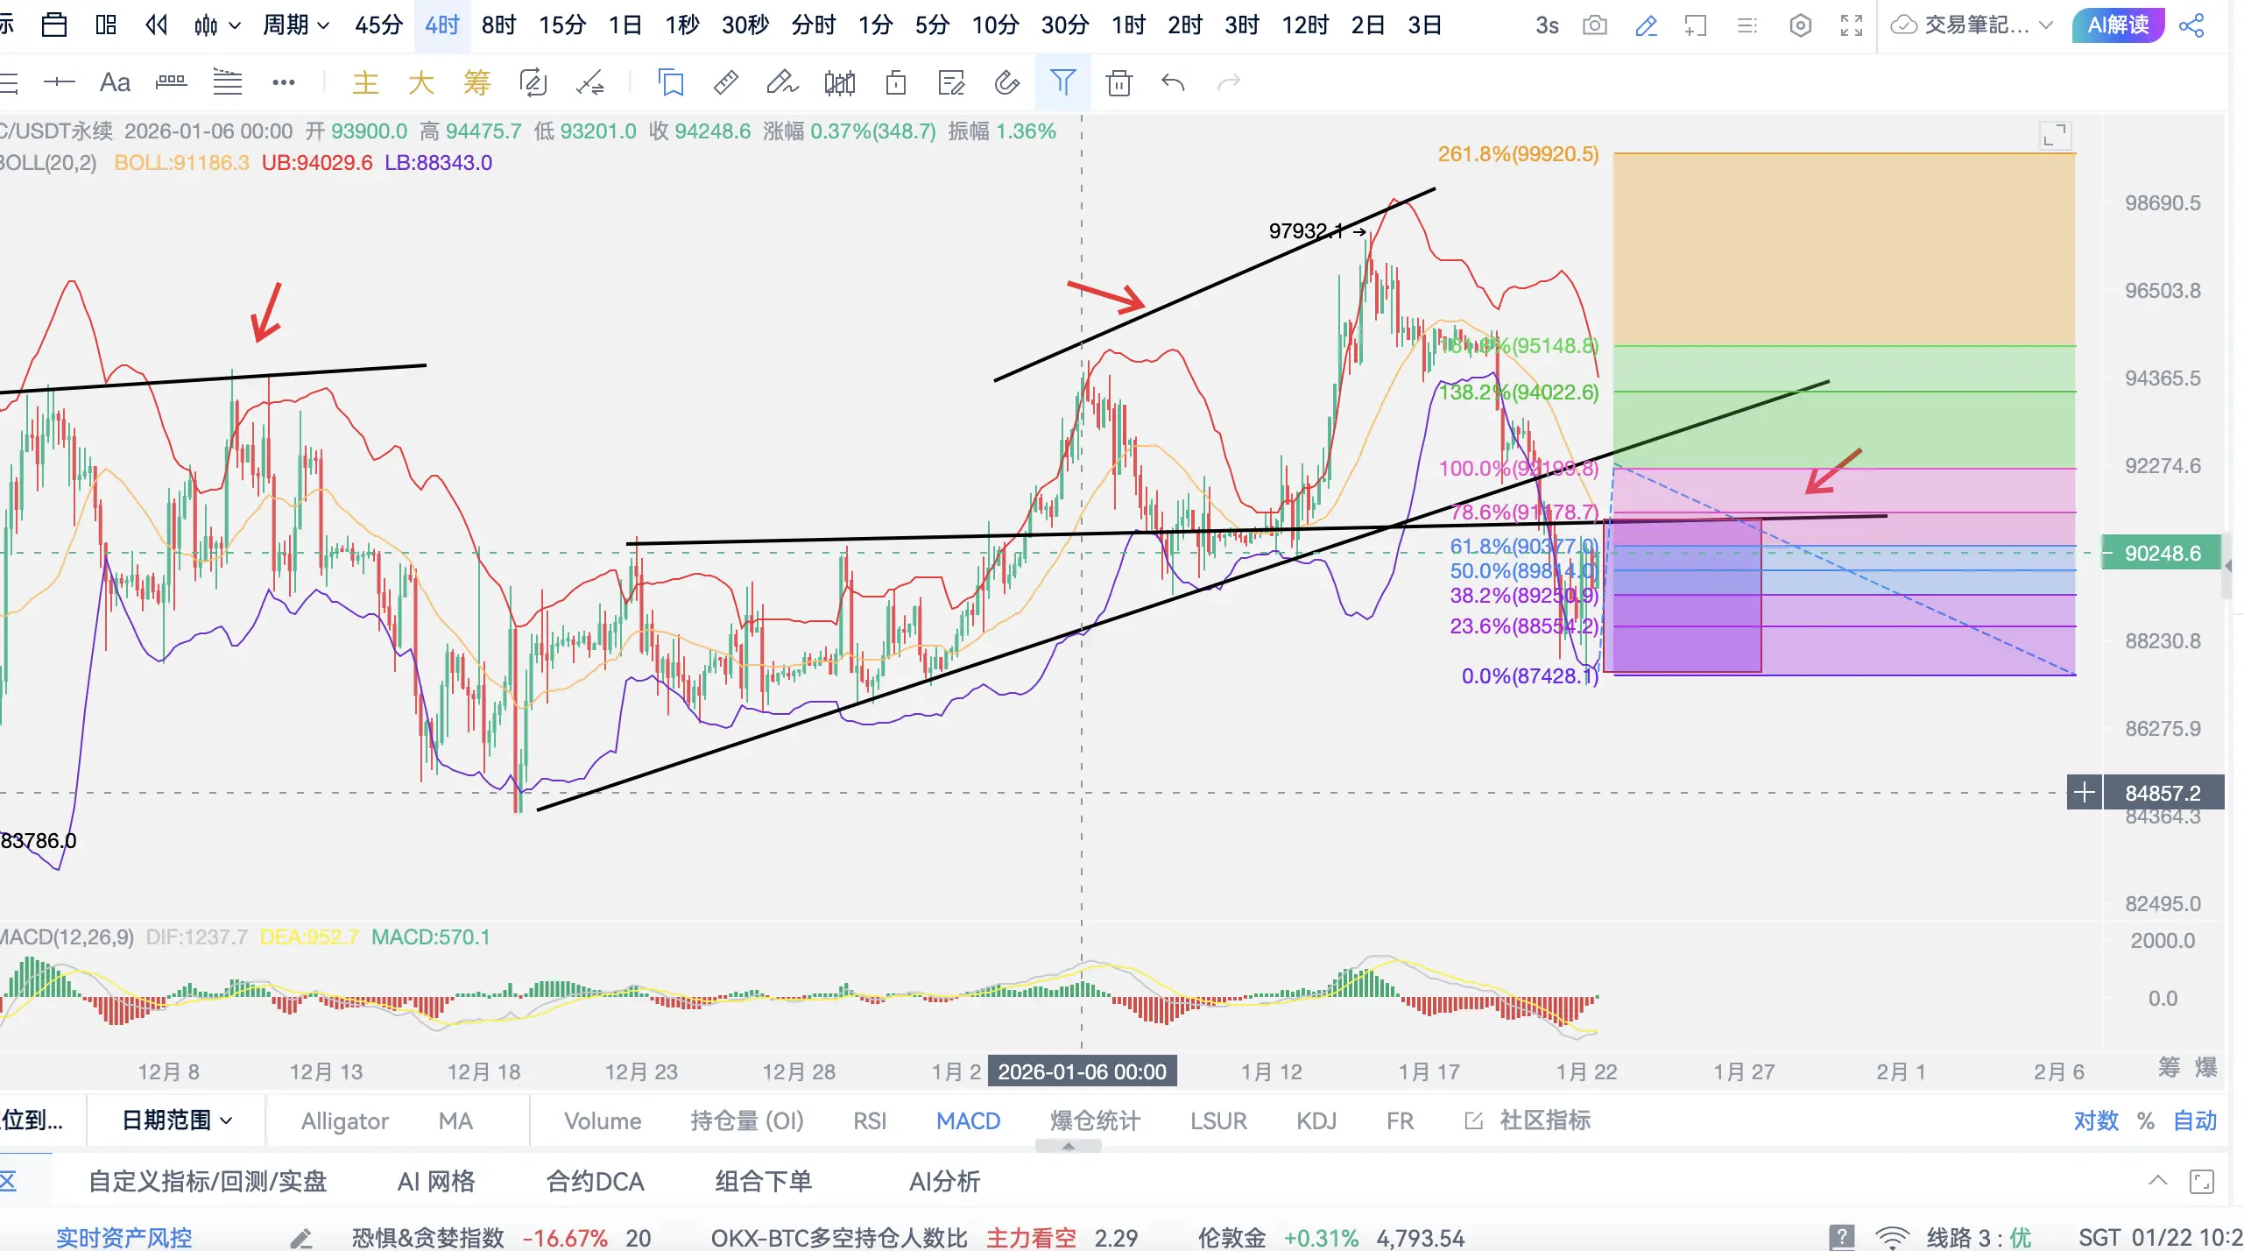Toggle 自动 auto scale
The width and height of the screenshot is (2244, 1251).
click(x=2195, y=1120)
